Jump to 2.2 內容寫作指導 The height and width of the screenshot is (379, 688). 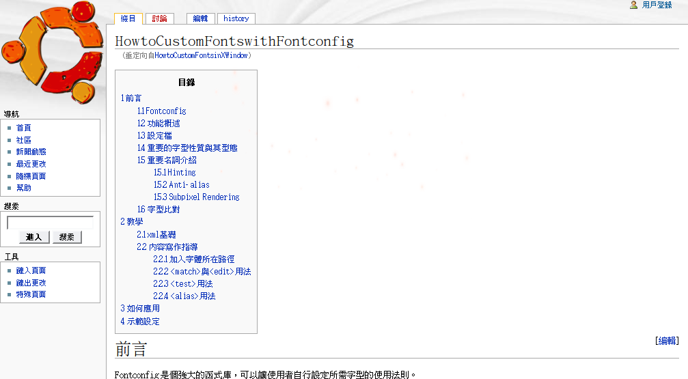pos(167,247)
